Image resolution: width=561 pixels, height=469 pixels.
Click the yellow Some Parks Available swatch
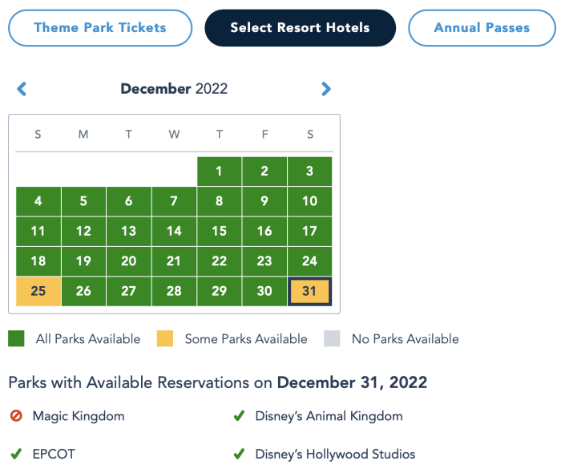165,338
